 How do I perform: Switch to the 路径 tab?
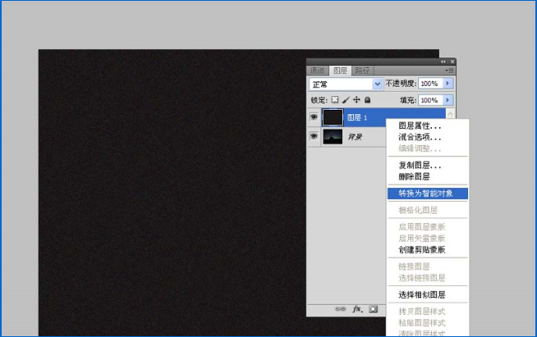(x=362, y=71)
